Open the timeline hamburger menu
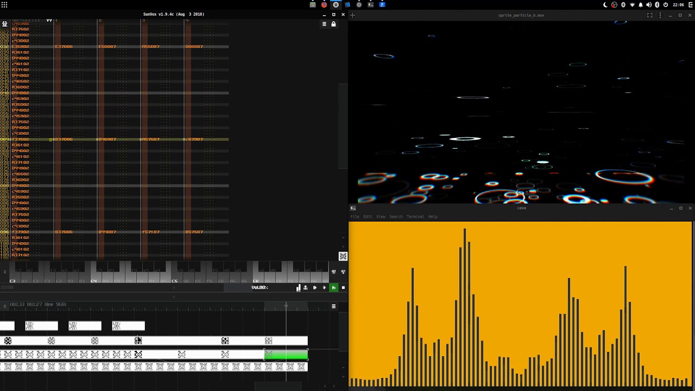The height and width of the screenshot is (391, 695). (333, 306)
